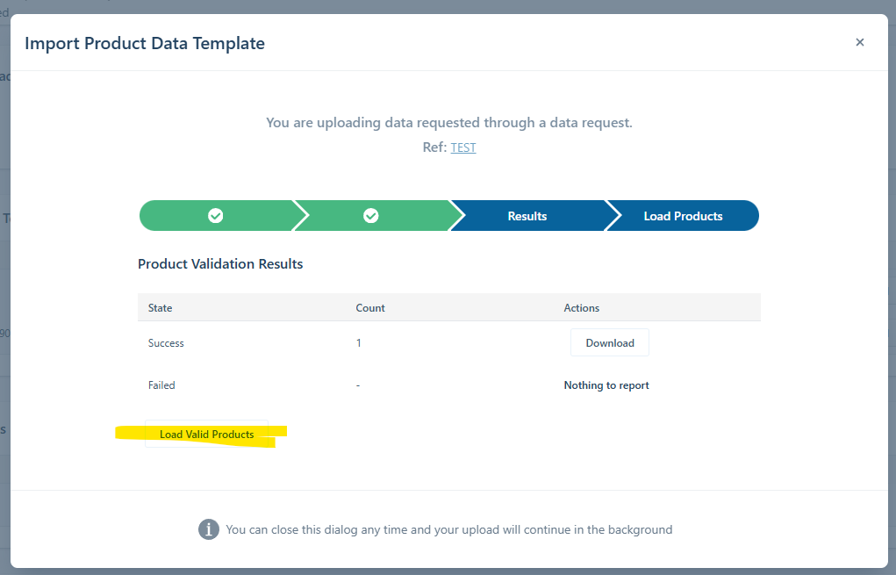Close the Import Product Data Template dialog

pyautogui.click(x=859, y=42)
